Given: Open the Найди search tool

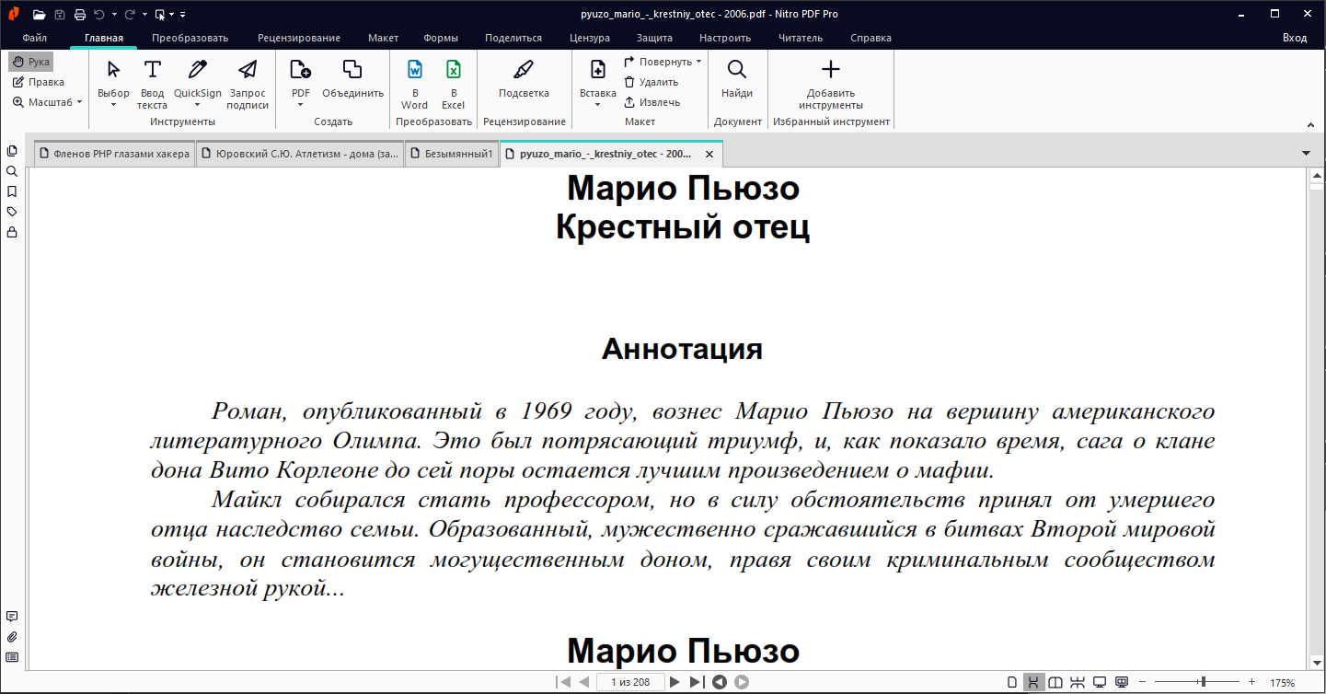Looking at the screenshot, I should [737, 69].
